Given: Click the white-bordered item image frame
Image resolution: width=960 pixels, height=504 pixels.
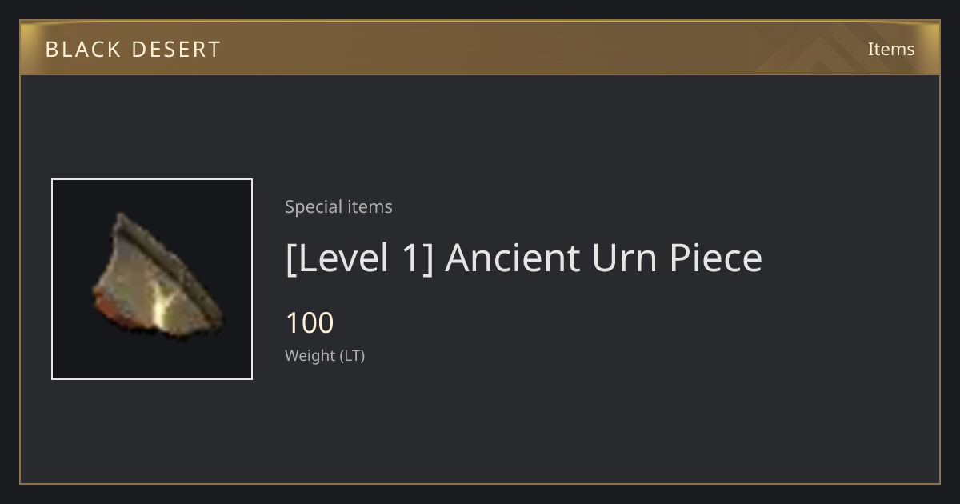Looking at the screenshot, I should pyautogui.click(x=152, y=279).
